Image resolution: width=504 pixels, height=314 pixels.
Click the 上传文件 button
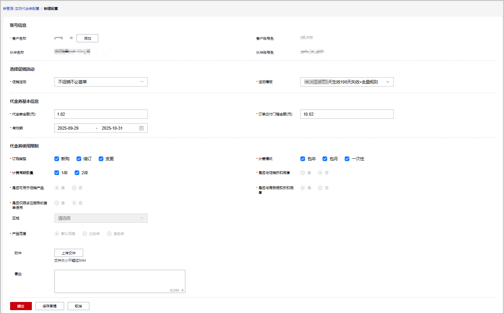[69, 253]
